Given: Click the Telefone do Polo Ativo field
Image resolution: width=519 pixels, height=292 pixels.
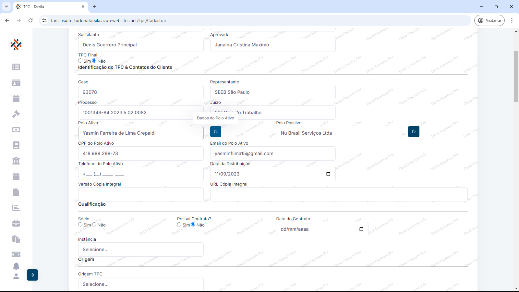Looking at the screenshot, I should [x=141, y=174].
